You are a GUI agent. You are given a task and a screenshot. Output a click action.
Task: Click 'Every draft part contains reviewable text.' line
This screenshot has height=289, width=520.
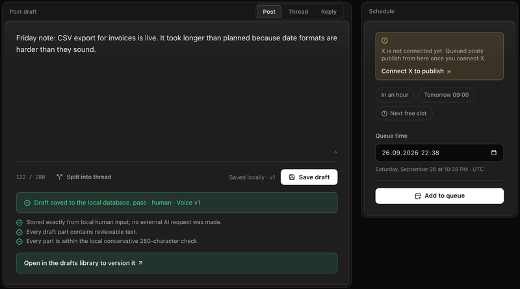(82, 232)
